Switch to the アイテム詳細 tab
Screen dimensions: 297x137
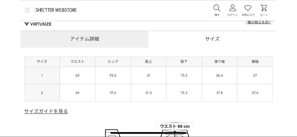coord(84,39)
